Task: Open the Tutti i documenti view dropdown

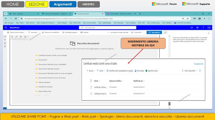Action: 190,71
